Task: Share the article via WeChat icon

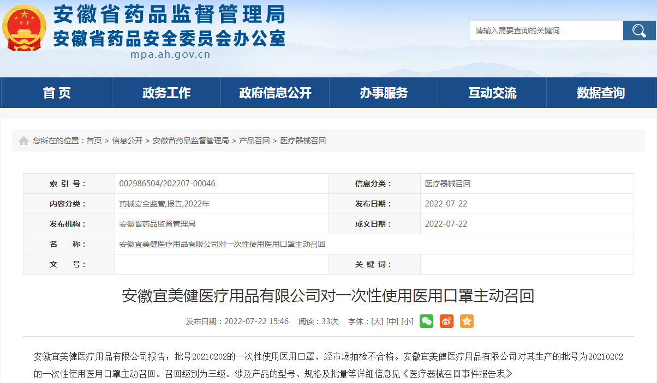Action: pyautogui.click(x=426, y=321)
